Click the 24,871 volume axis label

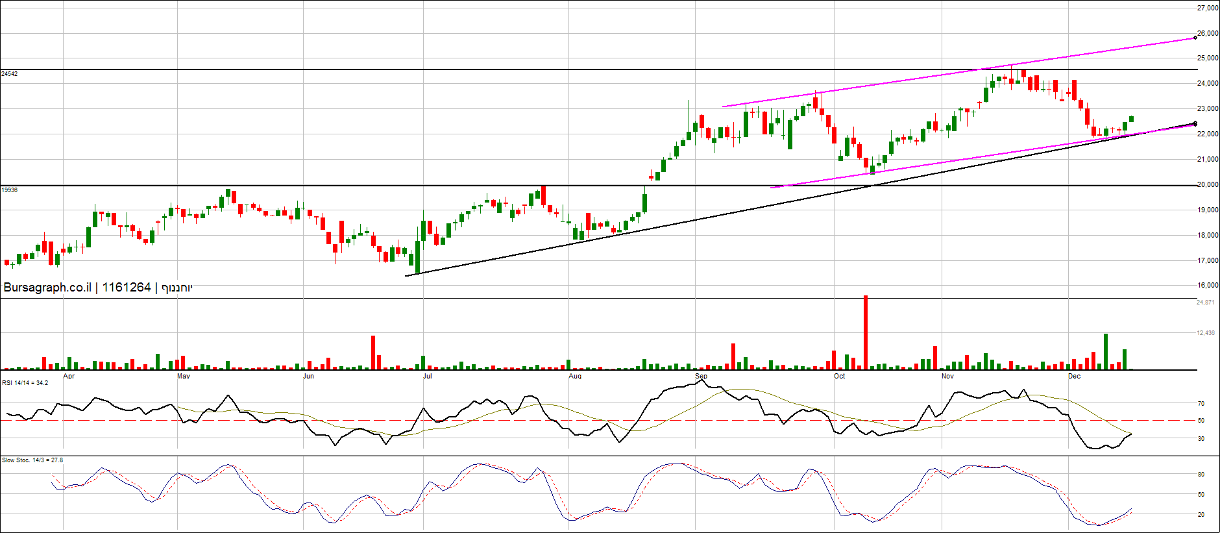click(1206, 303)
